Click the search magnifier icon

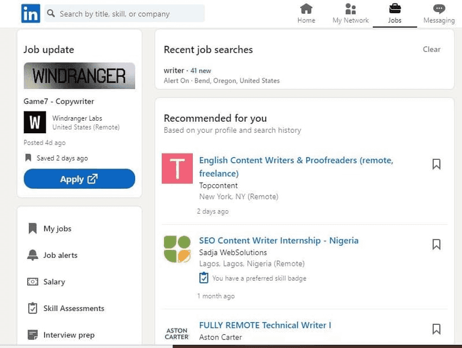51,13
